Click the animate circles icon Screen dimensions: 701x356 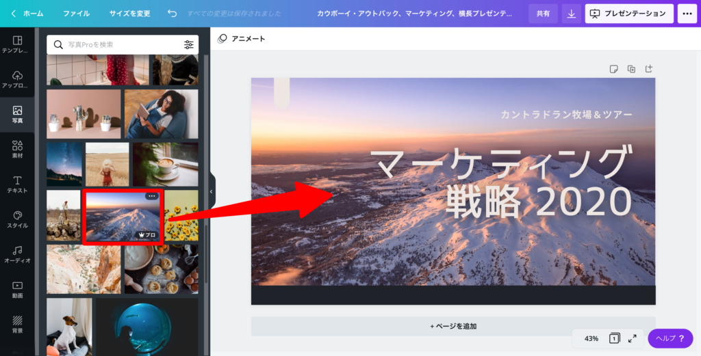tap(222, 39)
